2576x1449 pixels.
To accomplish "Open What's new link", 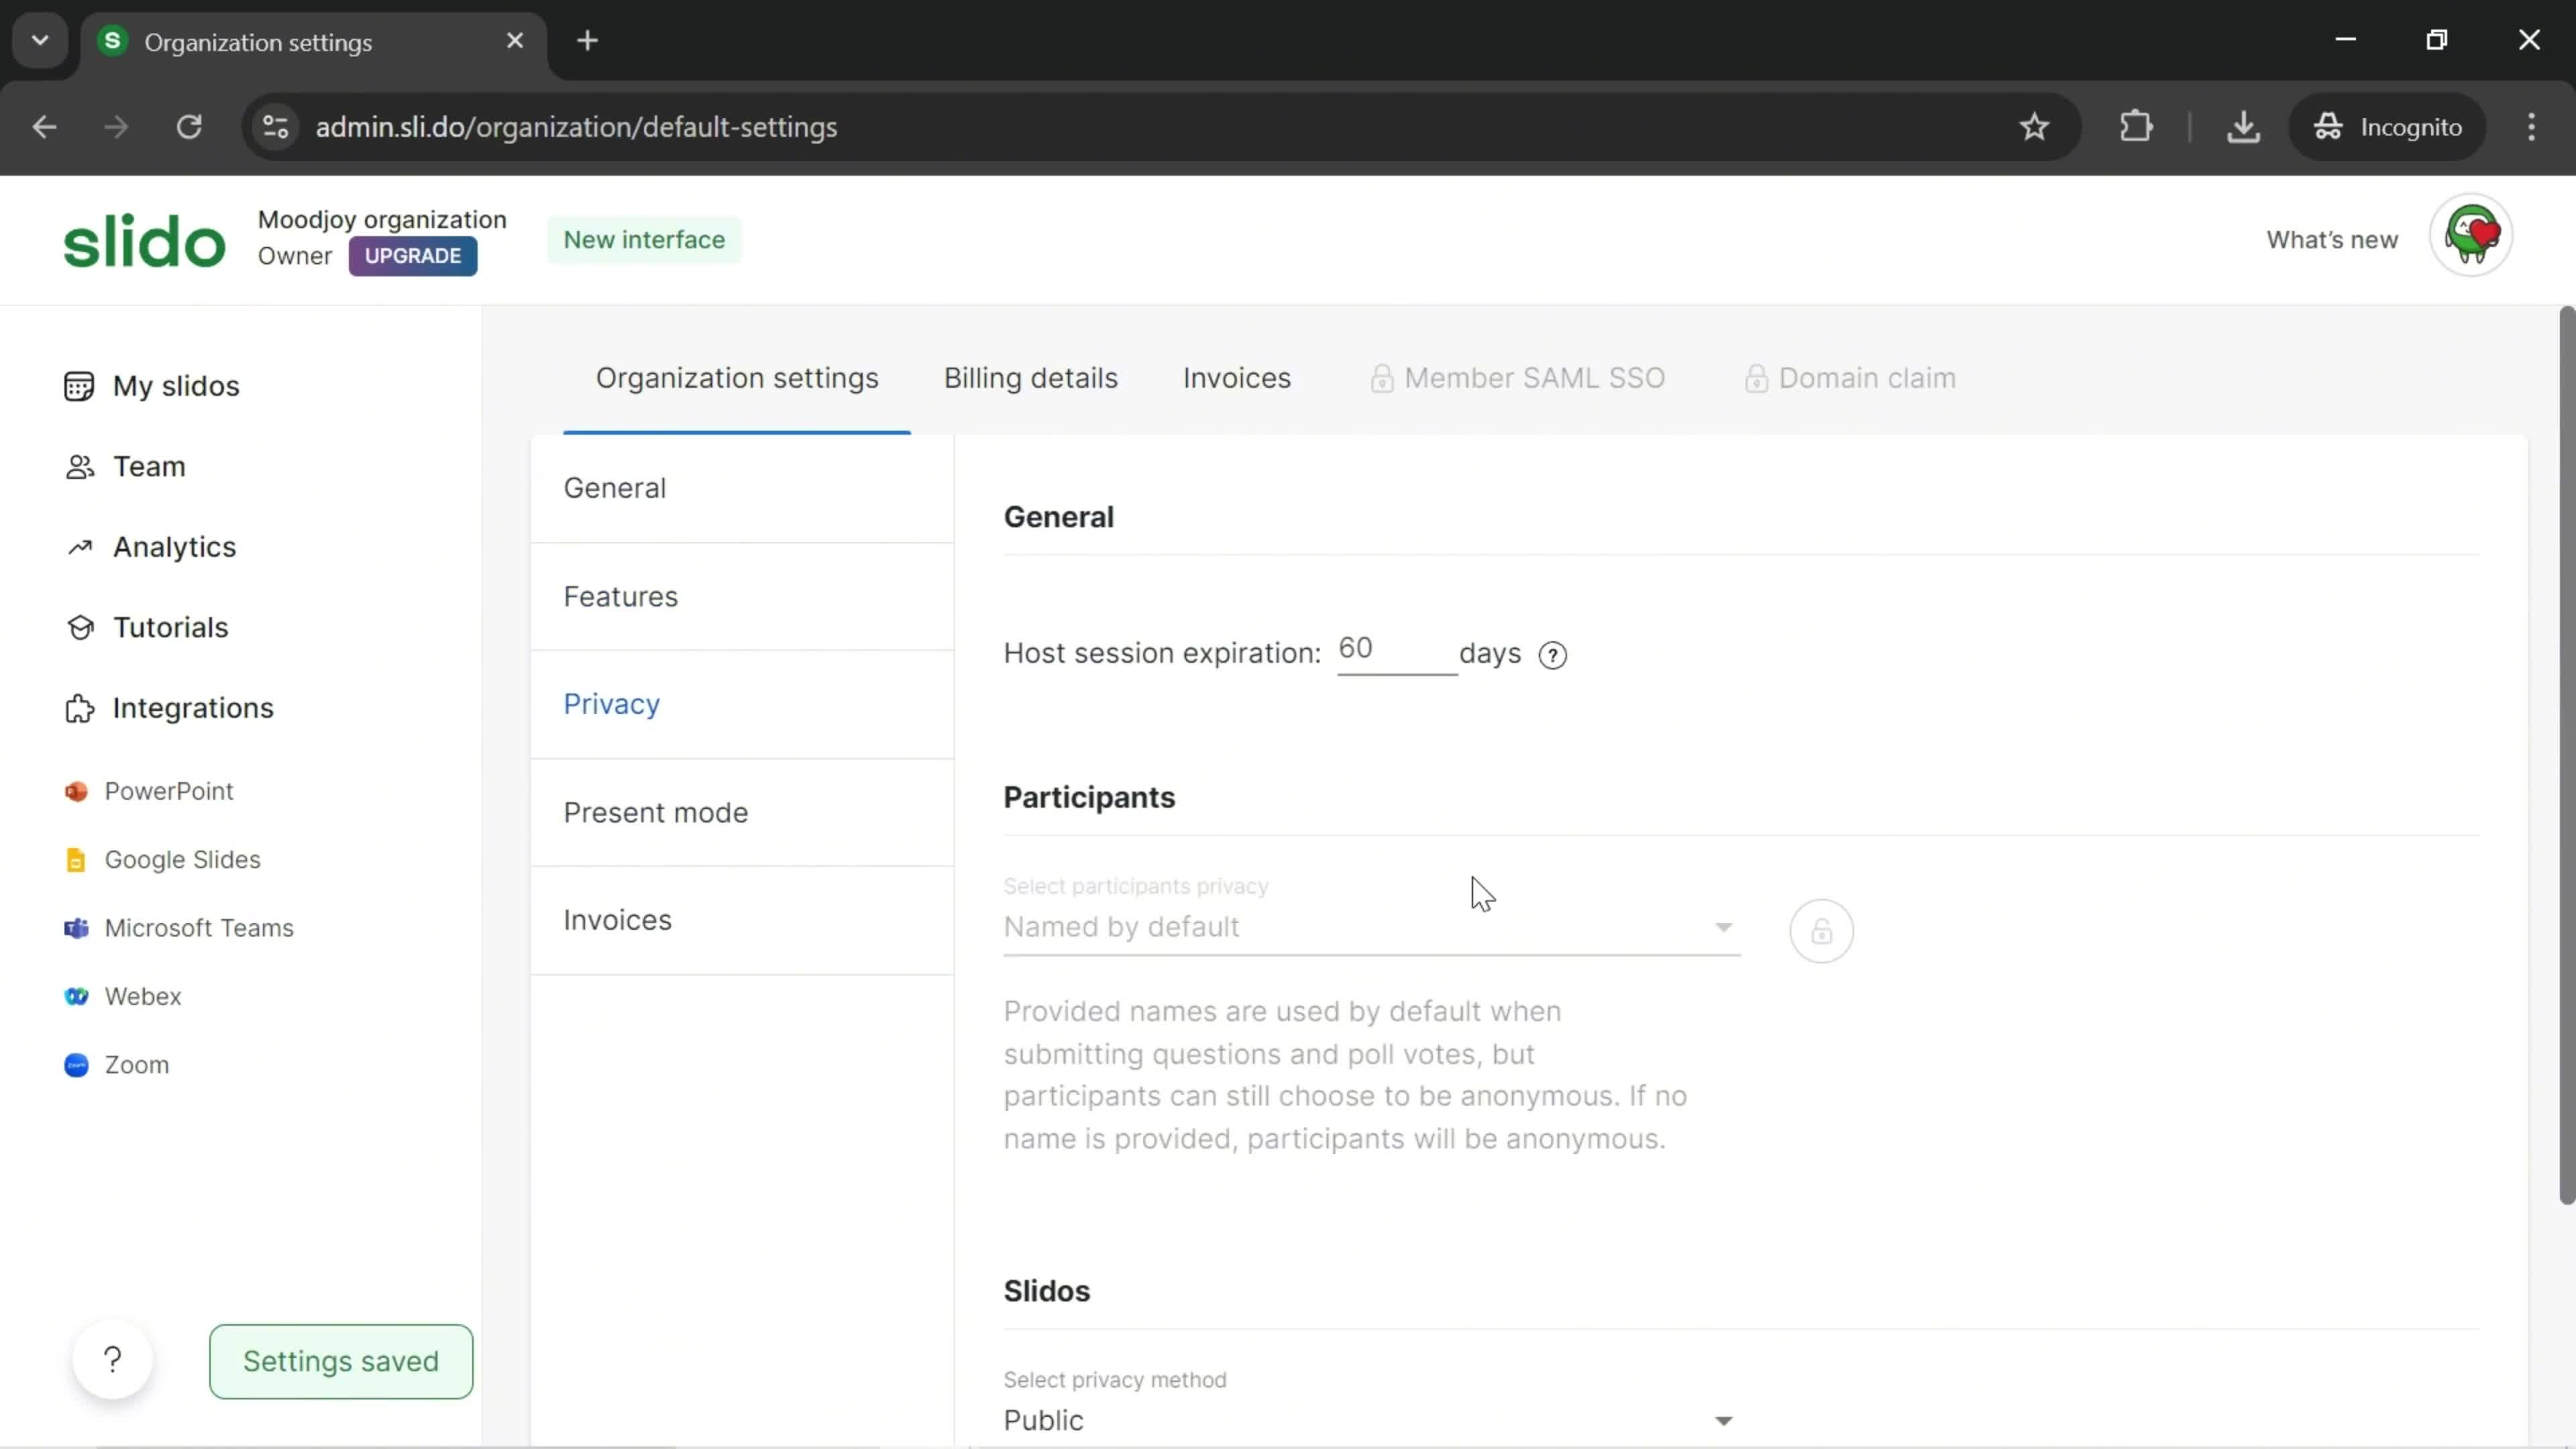I will [2331, 240].
